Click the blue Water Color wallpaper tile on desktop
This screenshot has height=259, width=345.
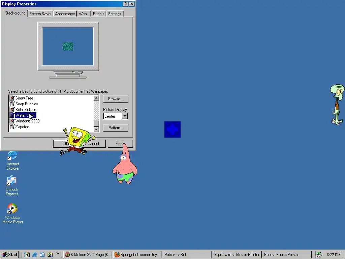pos(172,129)
